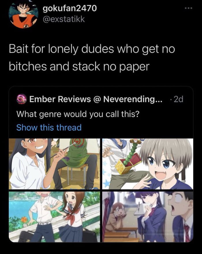Open the @exstatikk handle
This screenshot has height=254, width=202.
[63, 19]
